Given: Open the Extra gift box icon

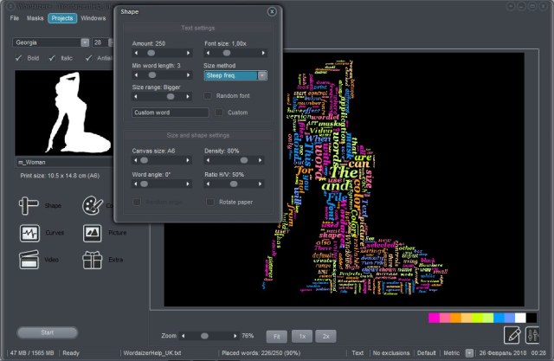Looking at the screenshot, I should 92,259.
